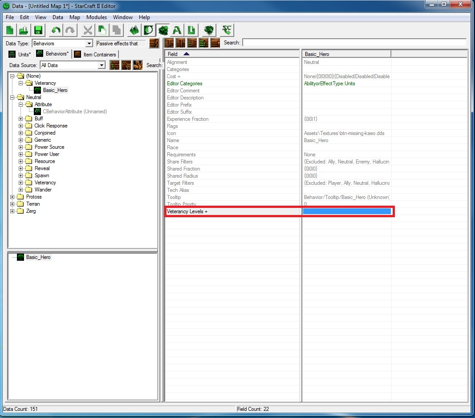Screen dimensions: 475x418
Task: Switch to the Units tab
Action: pyautogui.click(x=20, y=54)
